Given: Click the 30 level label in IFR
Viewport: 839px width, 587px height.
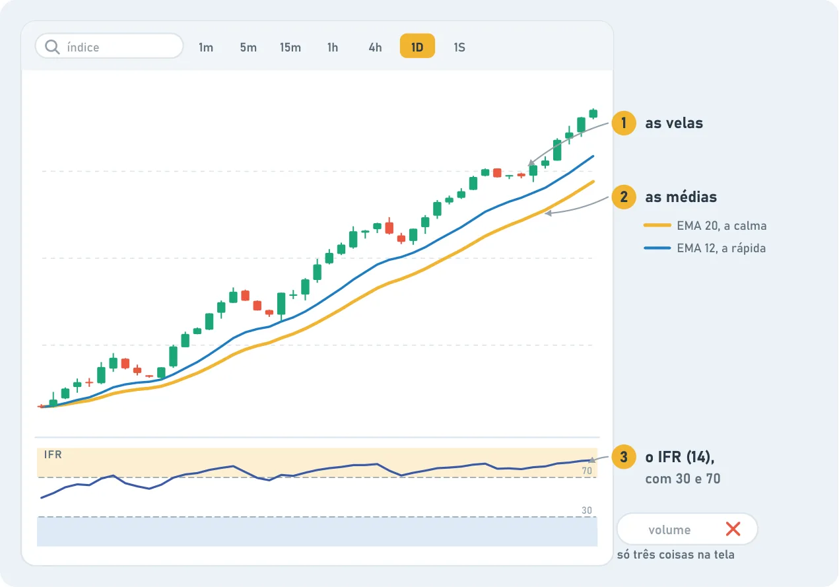Looking at the screenshot, I should coord(586,510).
